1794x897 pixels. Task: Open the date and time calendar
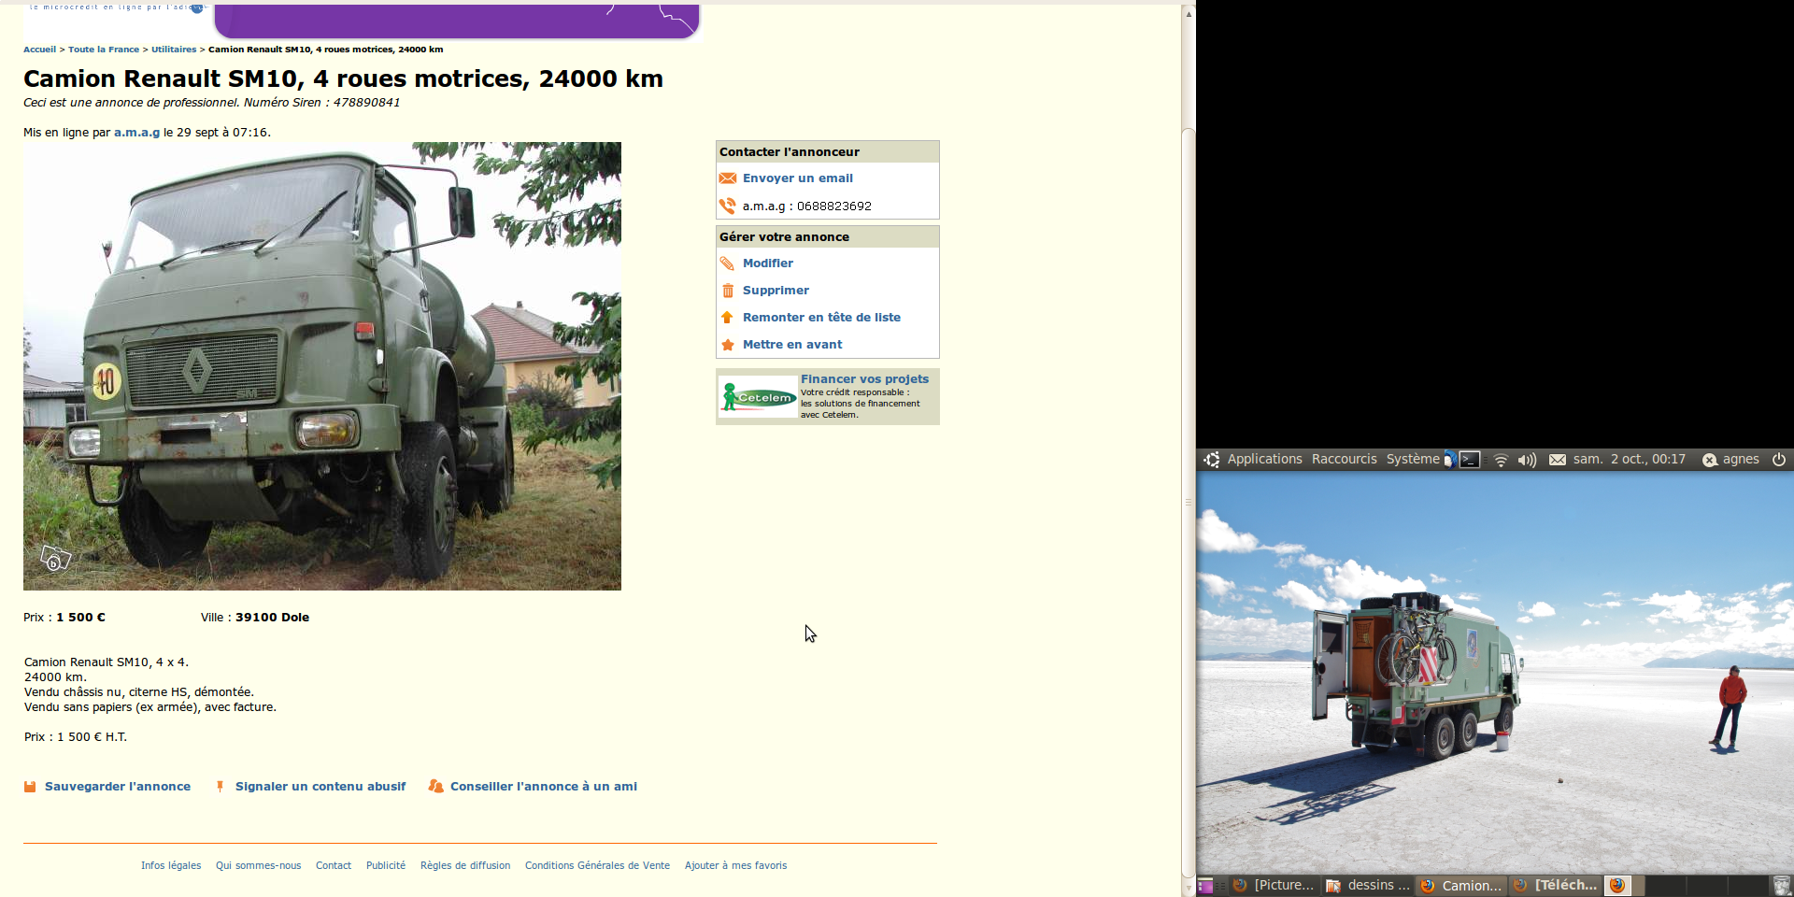click(1629, 459)
